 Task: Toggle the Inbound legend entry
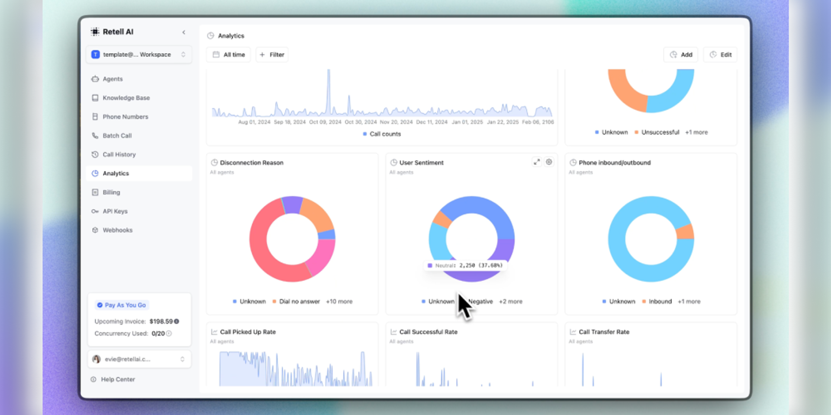click(x=657, y=301)
